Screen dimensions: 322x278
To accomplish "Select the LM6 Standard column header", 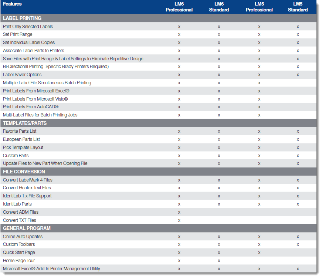I will point(219,7).
